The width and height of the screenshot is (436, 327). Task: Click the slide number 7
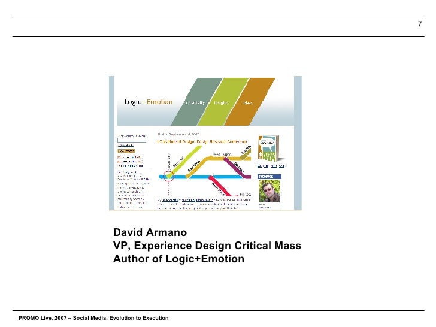tap(420, 24)
